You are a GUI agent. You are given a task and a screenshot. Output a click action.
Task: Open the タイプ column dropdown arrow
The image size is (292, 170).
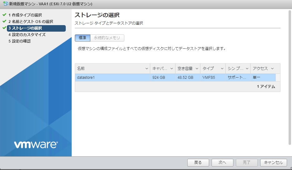coord(222,69)
